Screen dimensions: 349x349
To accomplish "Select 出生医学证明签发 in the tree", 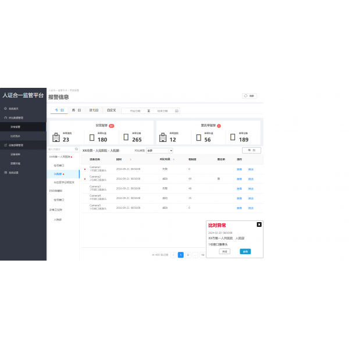I will [x=64, y=182].
